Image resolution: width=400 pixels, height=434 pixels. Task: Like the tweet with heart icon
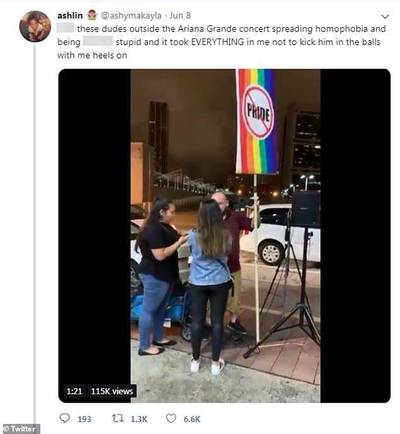point(171,418)
